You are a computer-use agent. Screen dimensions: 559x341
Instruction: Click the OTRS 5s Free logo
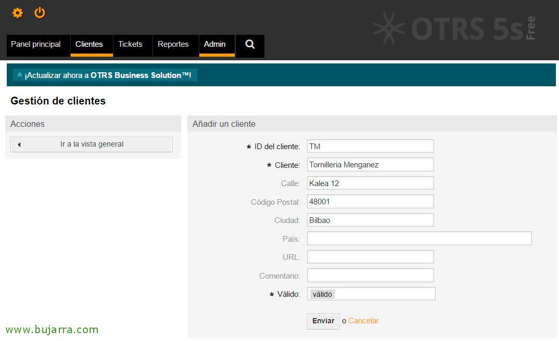point(454,28)
